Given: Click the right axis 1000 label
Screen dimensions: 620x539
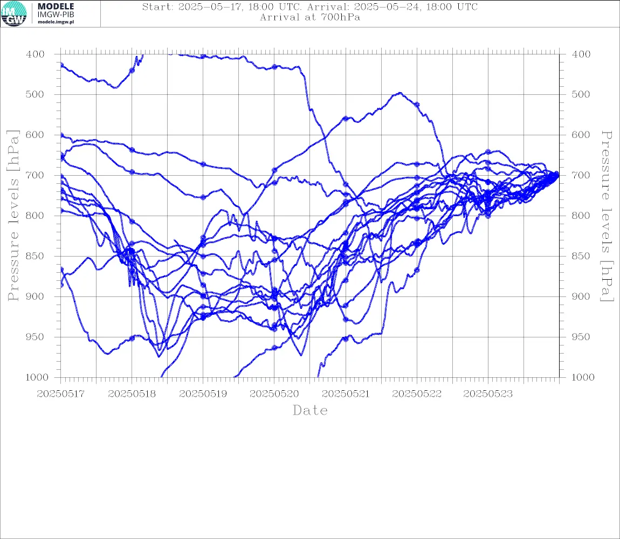Looking at the screenshot, I should [x=583, y=377].
